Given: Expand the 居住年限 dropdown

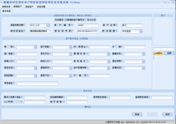Looking at the screenshot, I should coord(143,61).
